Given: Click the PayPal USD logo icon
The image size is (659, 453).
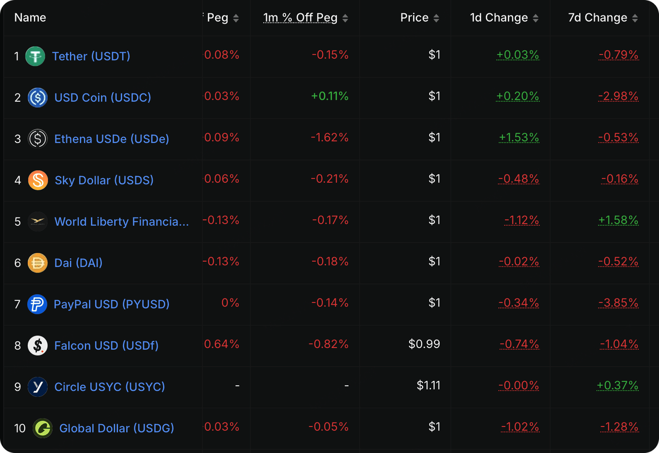Looking at the screenshot, I should [x=37, y=304].
